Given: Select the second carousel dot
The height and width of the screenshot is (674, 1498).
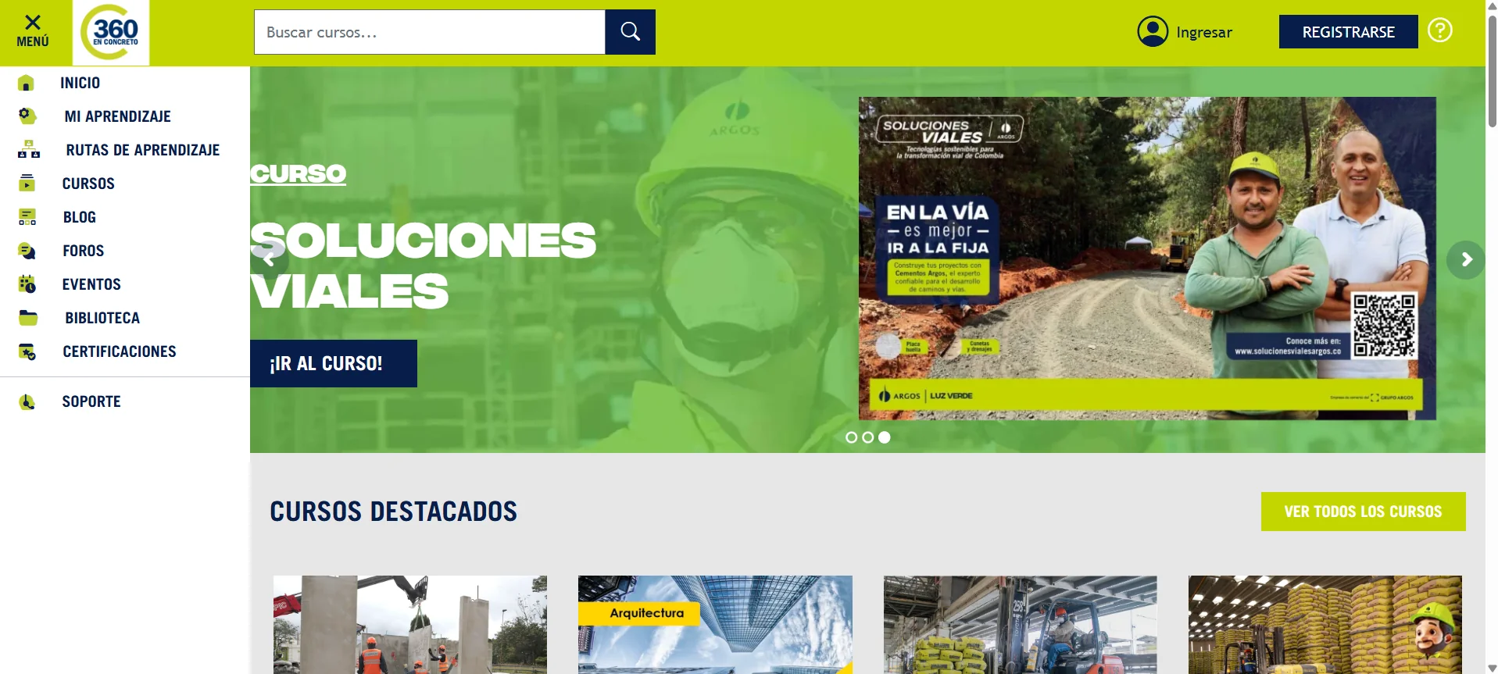Looking at the screenshot, I should (867, 437).
